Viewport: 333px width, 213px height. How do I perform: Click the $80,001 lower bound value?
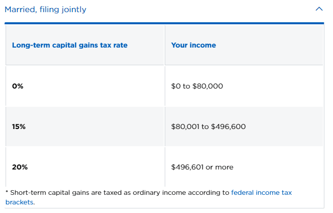coord(185,126)
